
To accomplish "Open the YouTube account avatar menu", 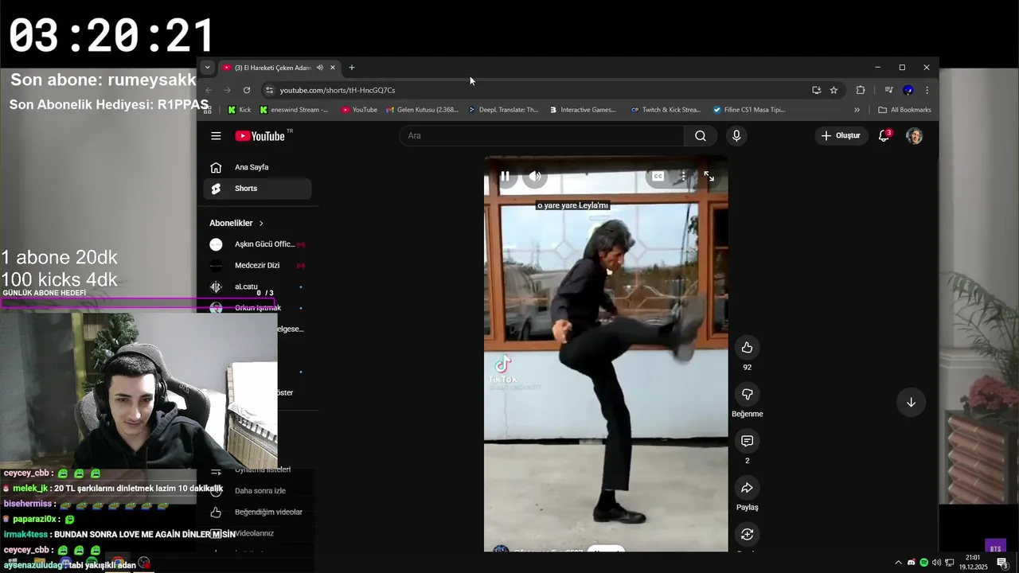I will tap(914, 135).
